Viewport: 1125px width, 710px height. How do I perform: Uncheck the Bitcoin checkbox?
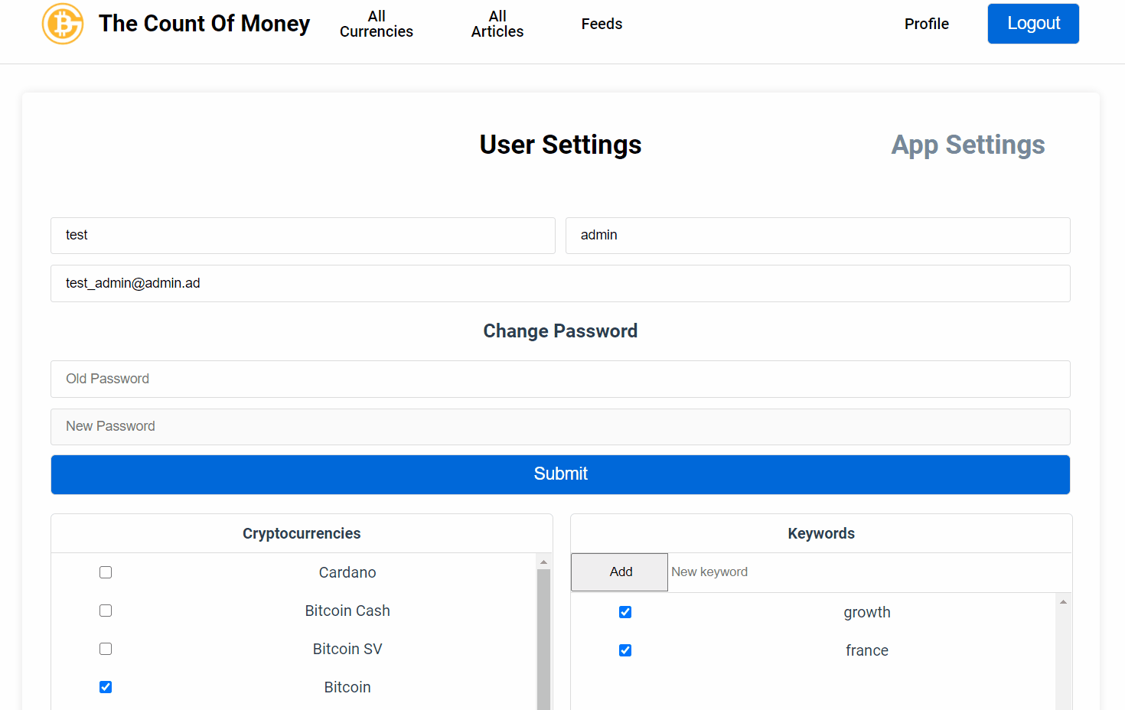106,687
